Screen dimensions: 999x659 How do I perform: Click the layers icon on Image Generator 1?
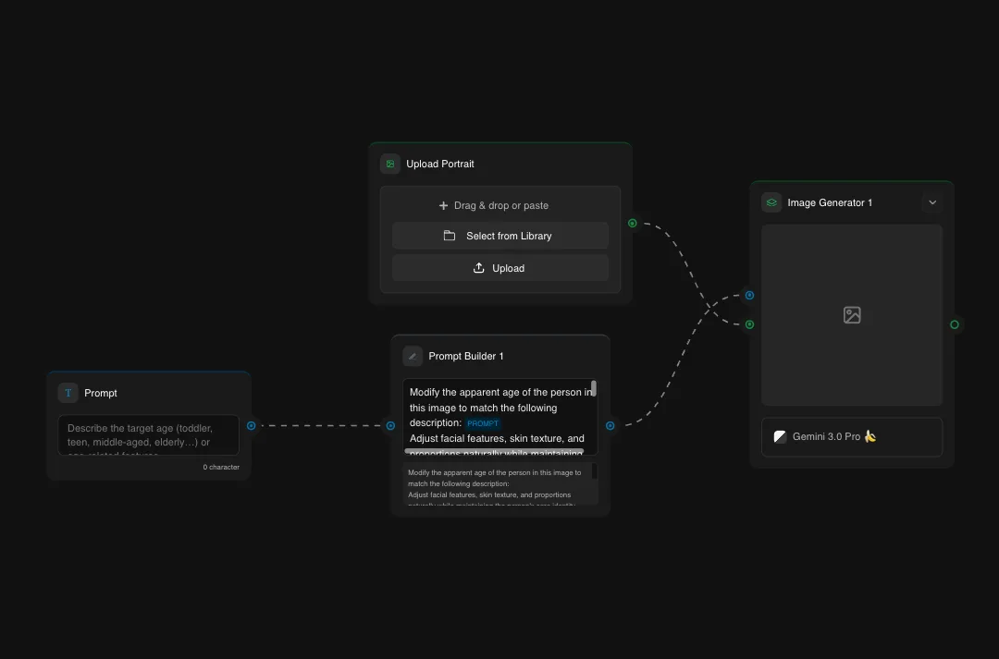771,201
